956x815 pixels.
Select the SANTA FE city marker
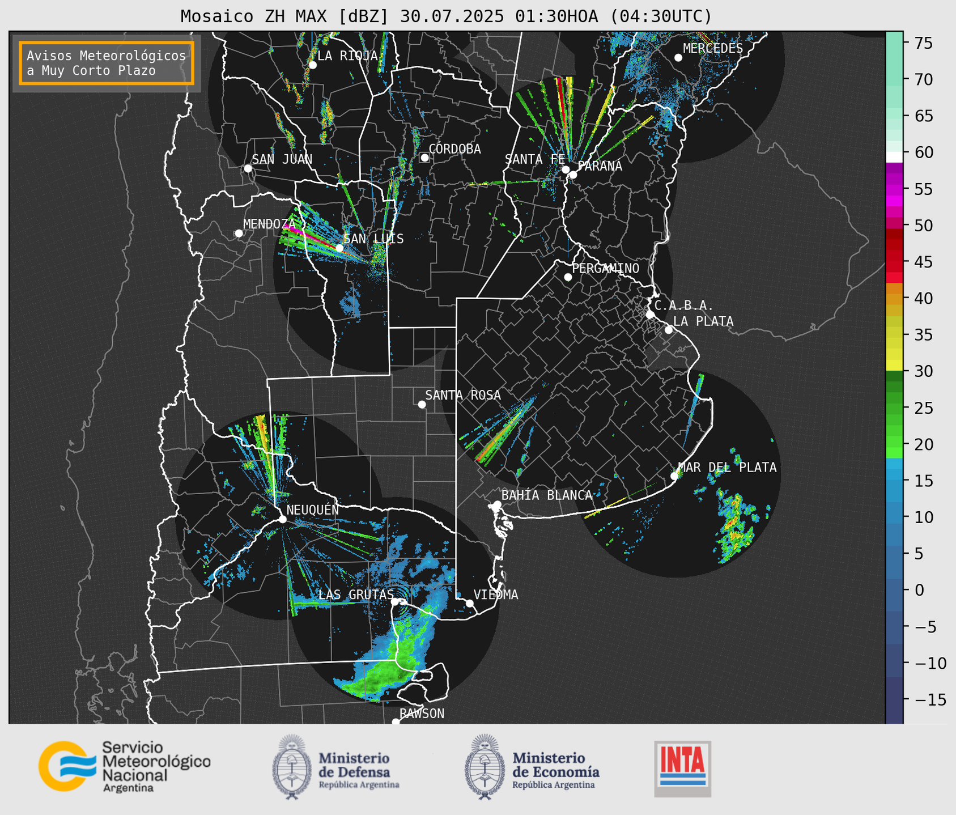coord(566,169)
